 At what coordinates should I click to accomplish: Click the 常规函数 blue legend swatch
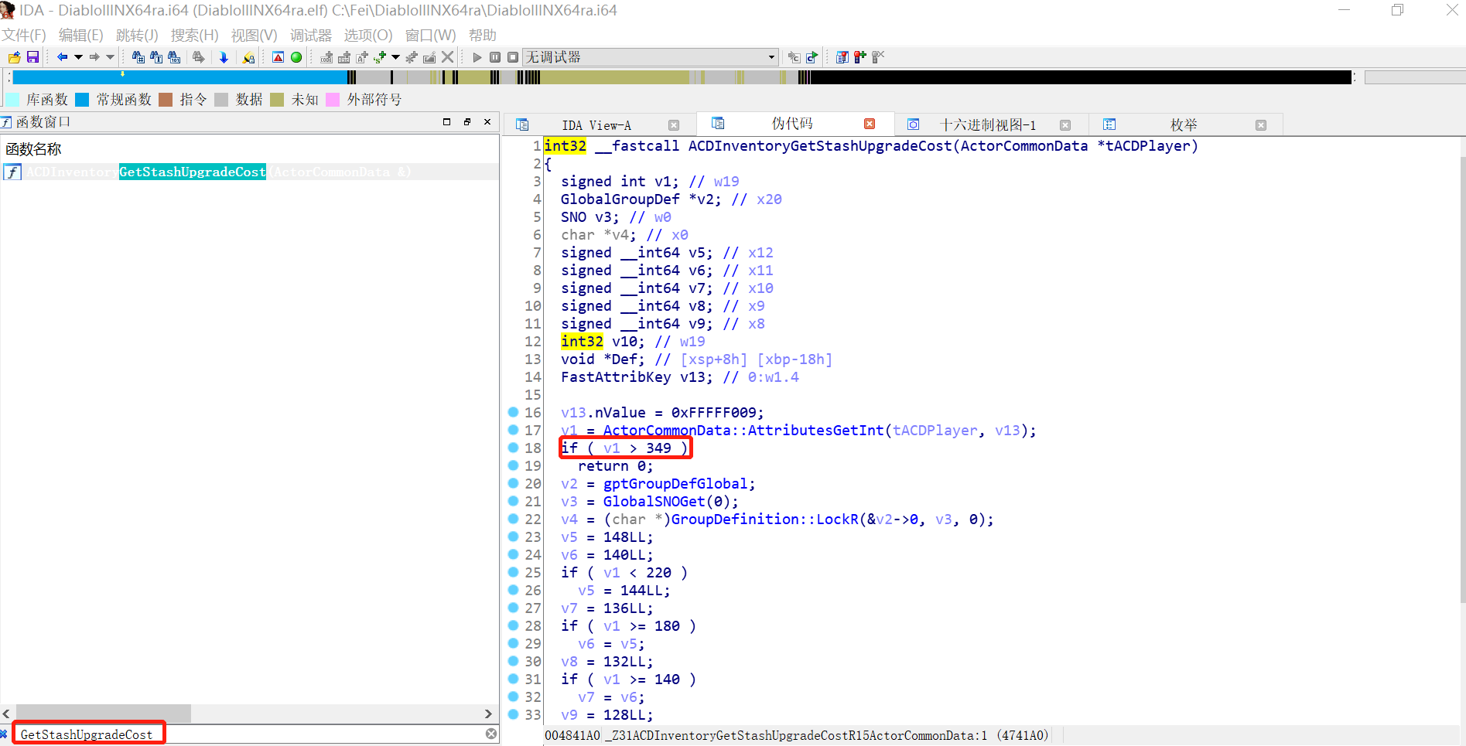point(82,100)
